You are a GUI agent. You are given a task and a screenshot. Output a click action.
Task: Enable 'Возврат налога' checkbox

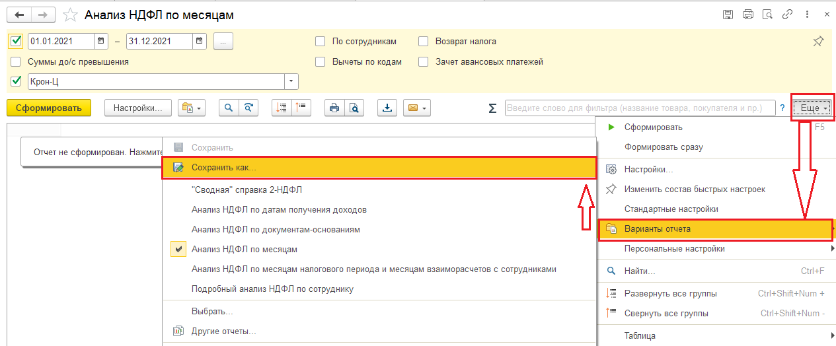[x=424, y=41]
